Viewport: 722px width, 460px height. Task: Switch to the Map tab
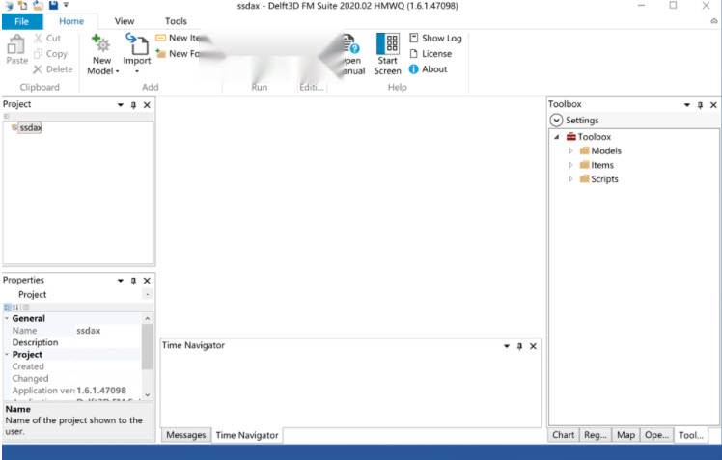coord(625,435)
